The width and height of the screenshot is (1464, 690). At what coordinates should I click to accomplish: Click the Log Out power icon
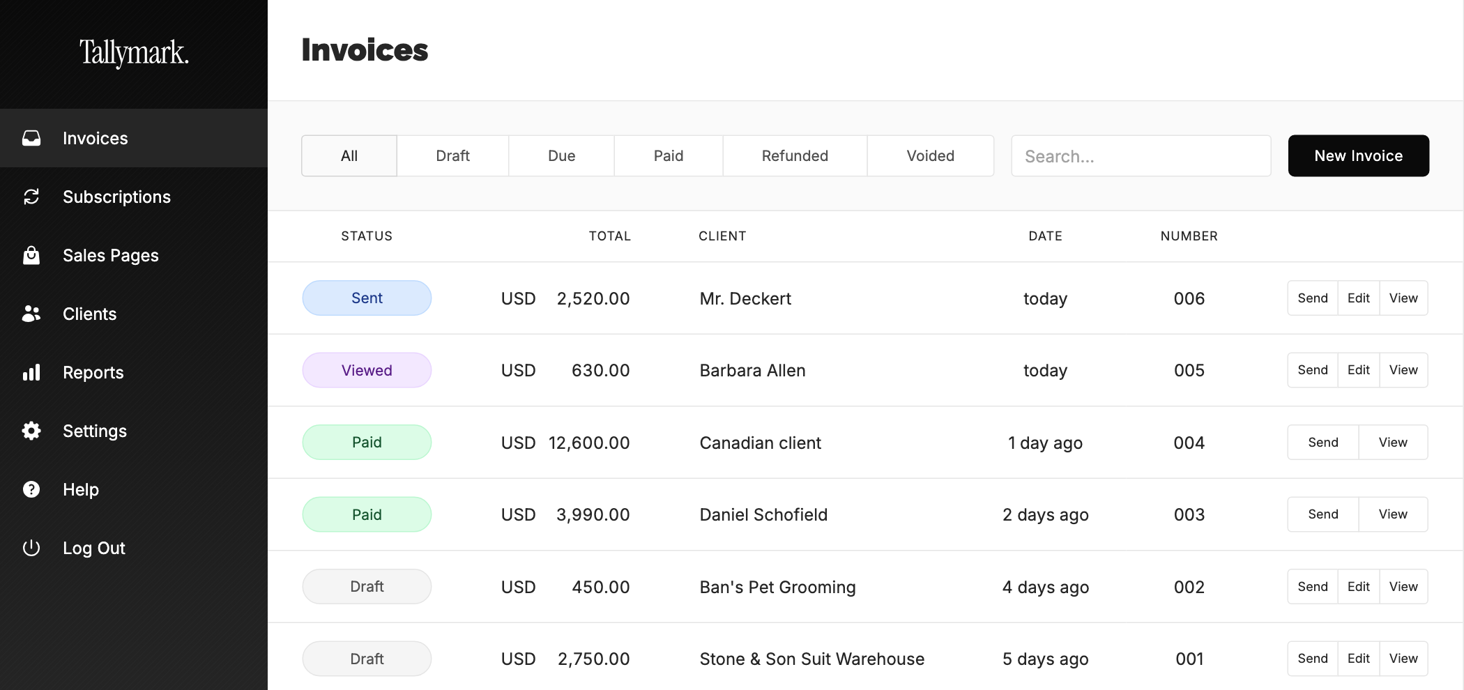31,548
